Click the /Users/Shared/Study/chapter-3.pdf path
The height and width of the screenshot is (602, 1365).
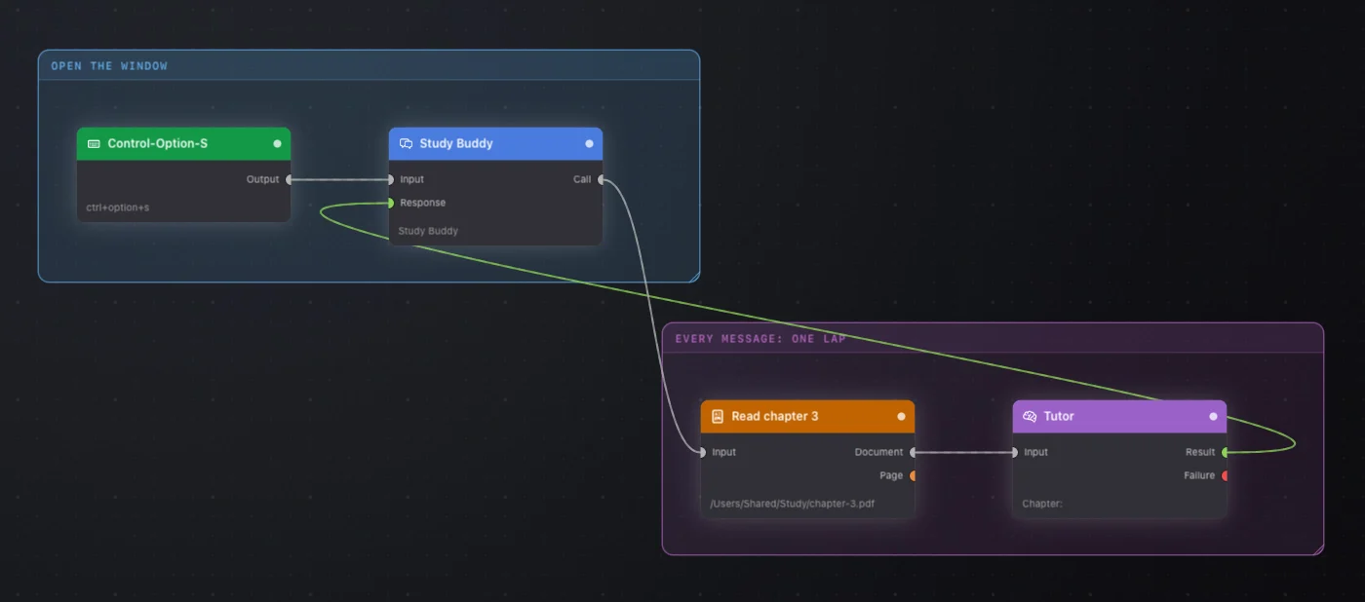pos(792,504)
